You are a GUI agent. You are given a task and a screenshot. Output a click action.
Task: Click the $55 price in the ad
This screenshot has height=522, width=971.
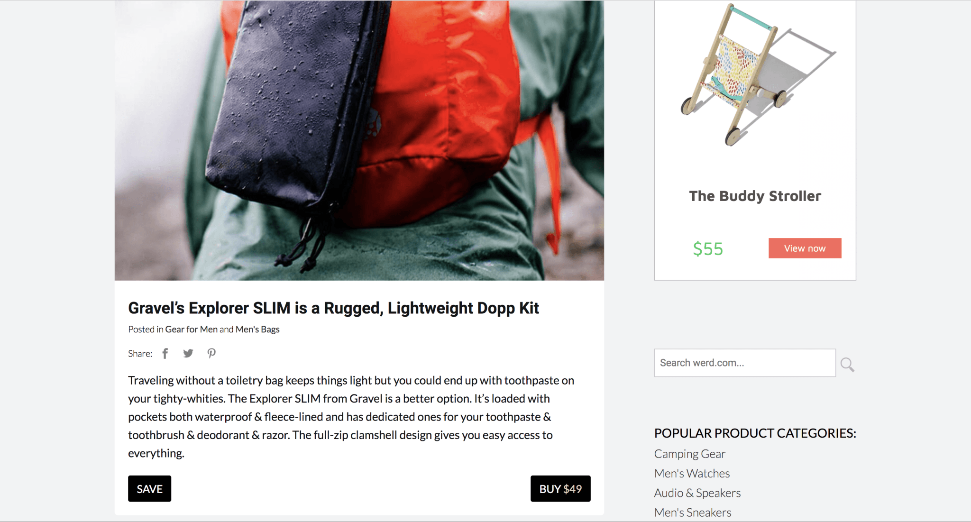708,249
